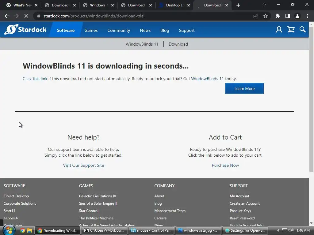
Task: Close the Desktop tab
Action: pyautogui.click(x=189, y=5)
